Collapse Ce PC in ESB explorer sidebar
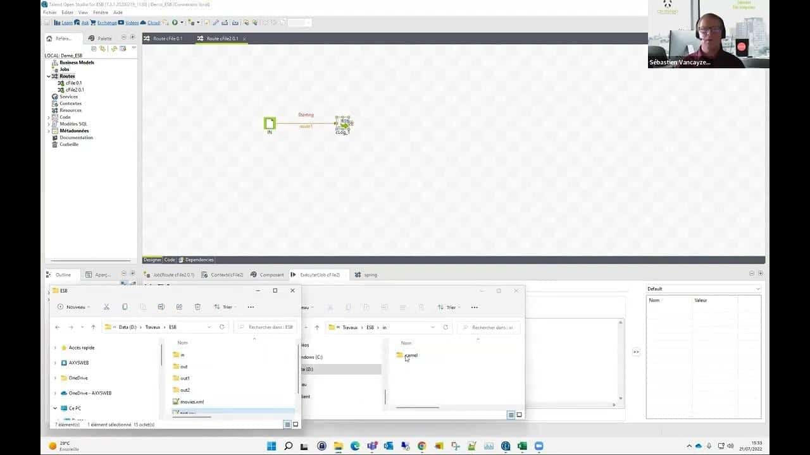Screen dimensions: 810x455 click(x=55, y=408)
